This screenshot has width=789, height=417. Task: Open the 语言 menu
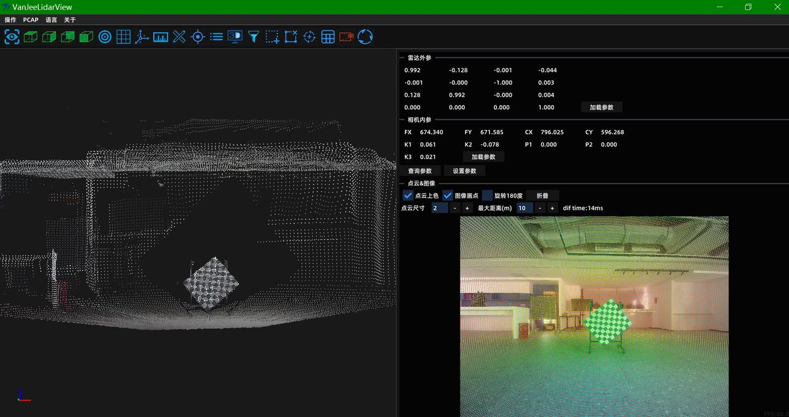51,20
